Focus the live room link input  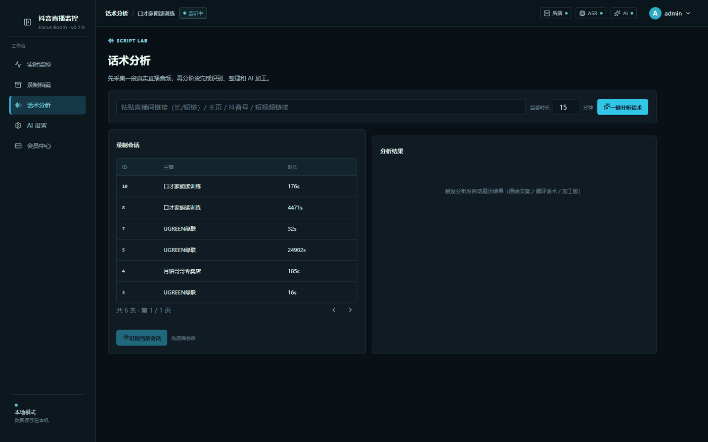[321, 107]
